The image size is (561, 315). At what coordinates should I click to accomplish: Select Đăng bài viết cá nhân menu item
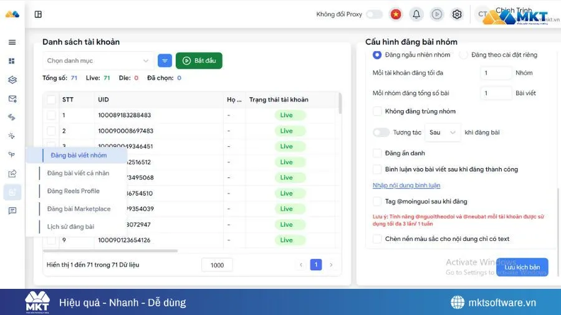click(x=78, y=173)
